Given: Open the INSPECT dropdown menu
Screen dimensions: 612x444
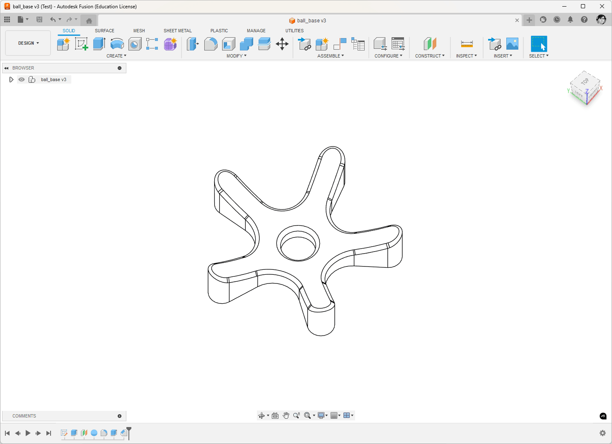Looking at the screenshot, I should point(467,56).
